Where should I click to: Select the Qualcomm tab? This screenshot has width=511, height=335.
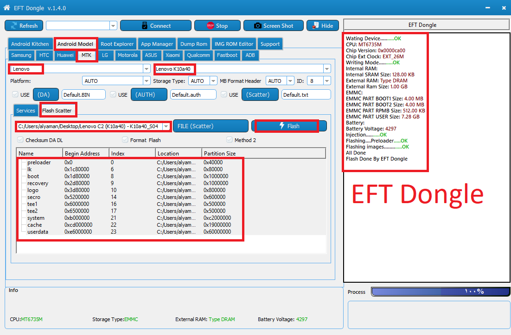click(198, 55)
